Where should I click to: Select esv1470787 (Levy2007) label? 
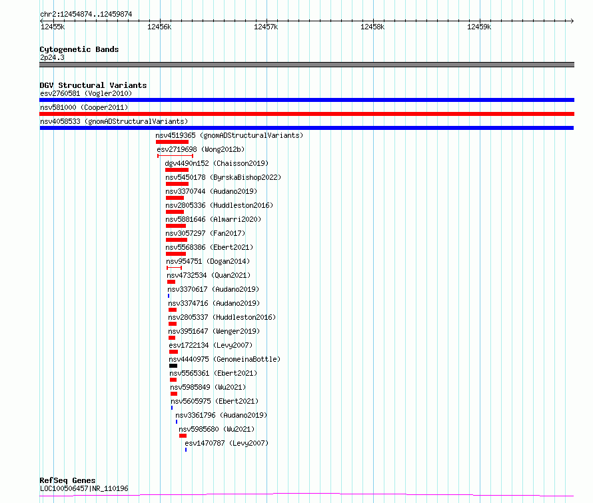point(227,443)
